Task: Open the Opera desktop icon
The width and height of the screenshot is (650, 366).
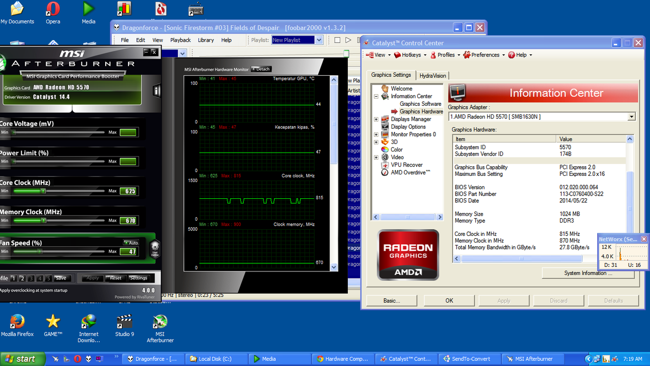Action: (53, 13)
